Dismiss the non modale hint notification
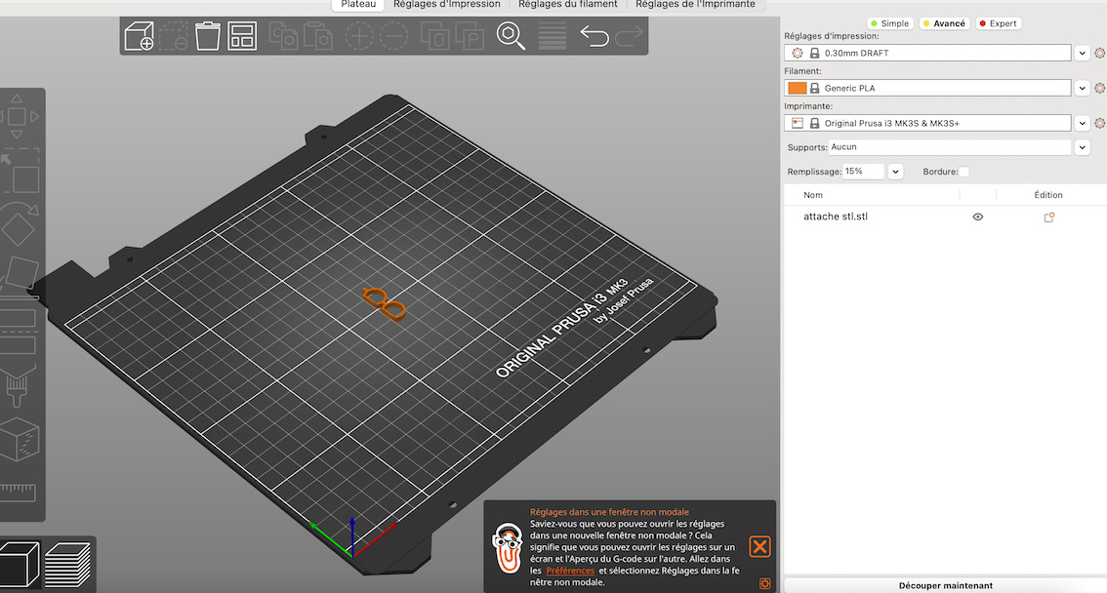Image resolution: width=1107 pixels, height=593 pixels. tap(759, 546)
